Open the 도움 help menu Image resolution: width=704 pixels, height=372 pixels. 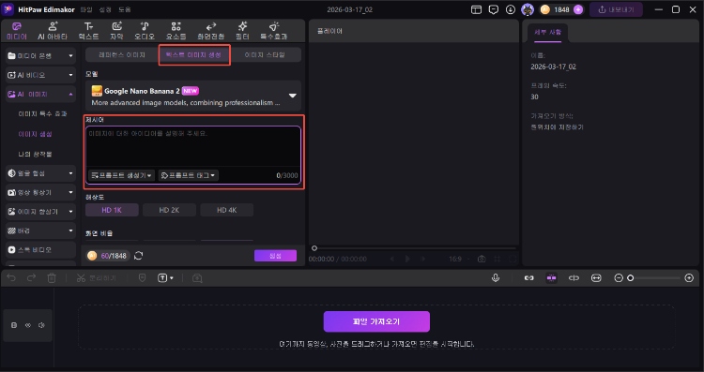125,9
